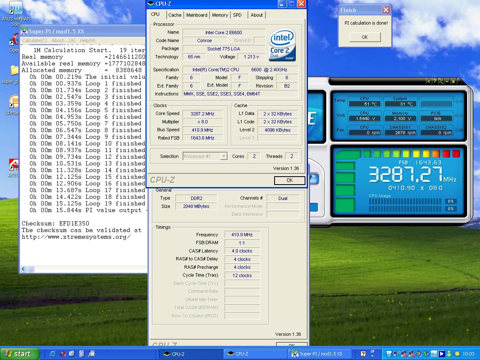The height and width of the screenshot is (360, 480).
Task: Open the Memory tab in CPU-Z
Action: 220,15
